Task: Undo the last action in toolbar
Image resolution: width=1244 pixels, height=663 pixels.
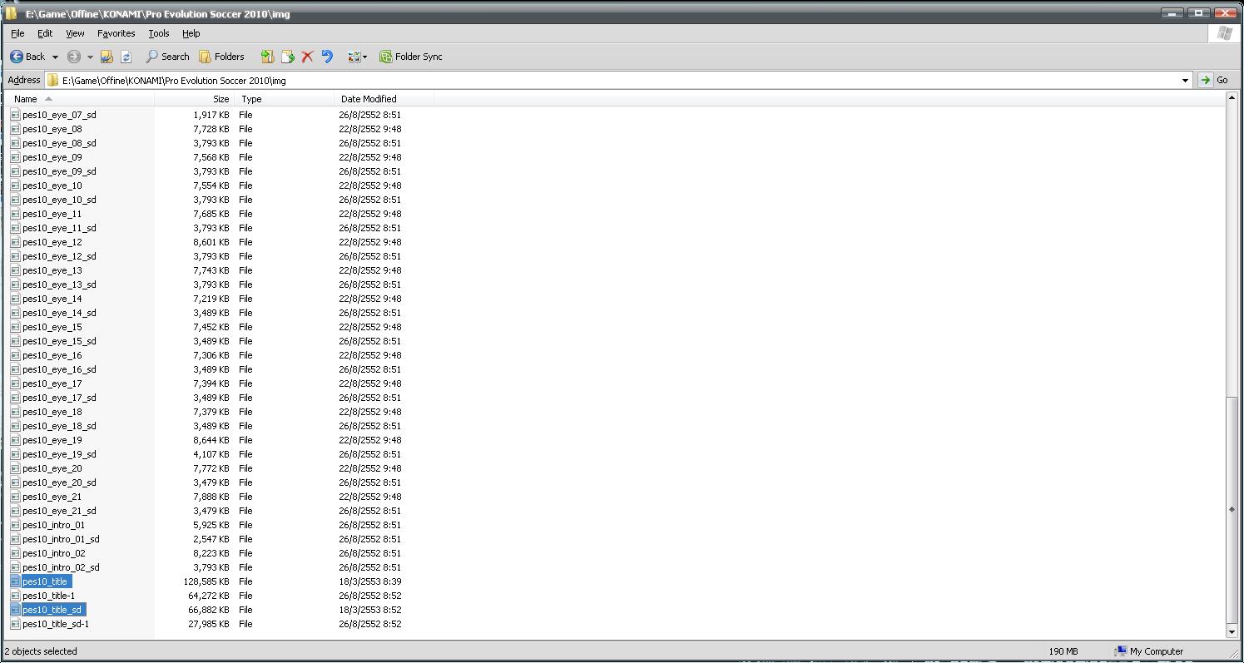Action: point(327,57)
